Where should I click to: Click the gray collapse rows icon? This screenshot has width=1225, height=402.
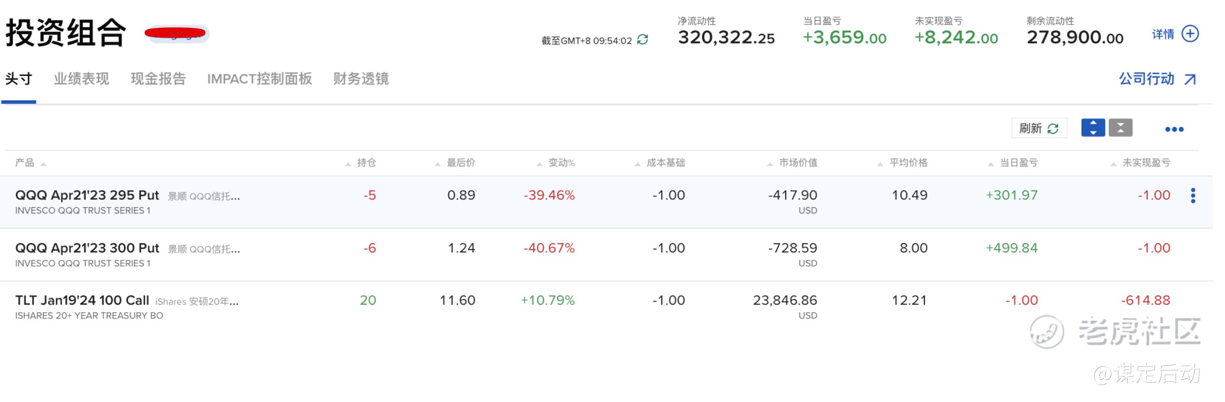[x=1120, y=128]
